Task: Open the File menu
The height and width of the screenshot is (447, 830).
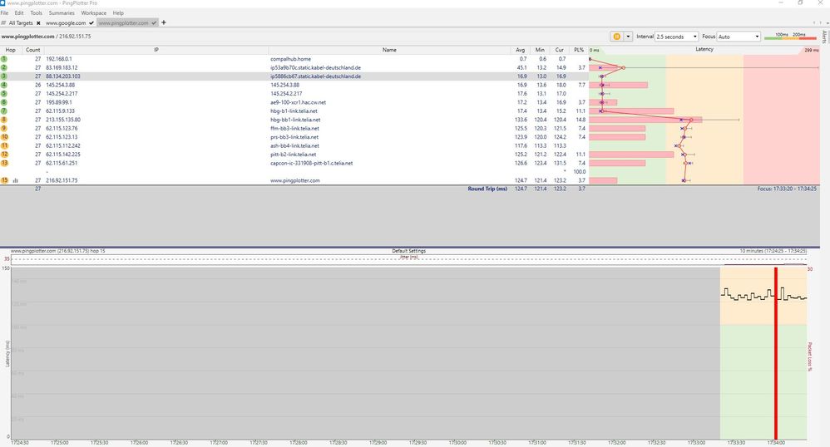Action: pyautogui.click(x=4, y=12)
